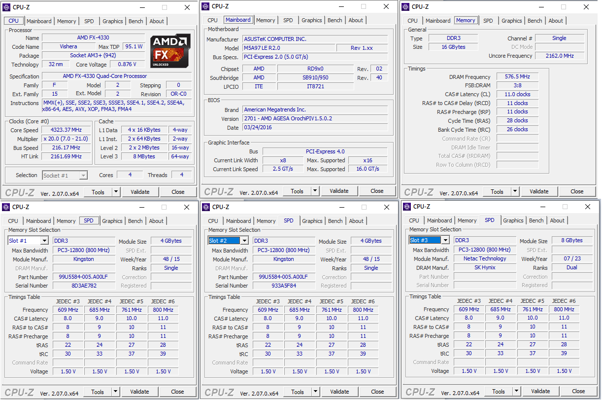Viewport: 602px width, 401px height.
Task: Open the Slot #1 memory slot dropdown
Action: coord(44,241)
